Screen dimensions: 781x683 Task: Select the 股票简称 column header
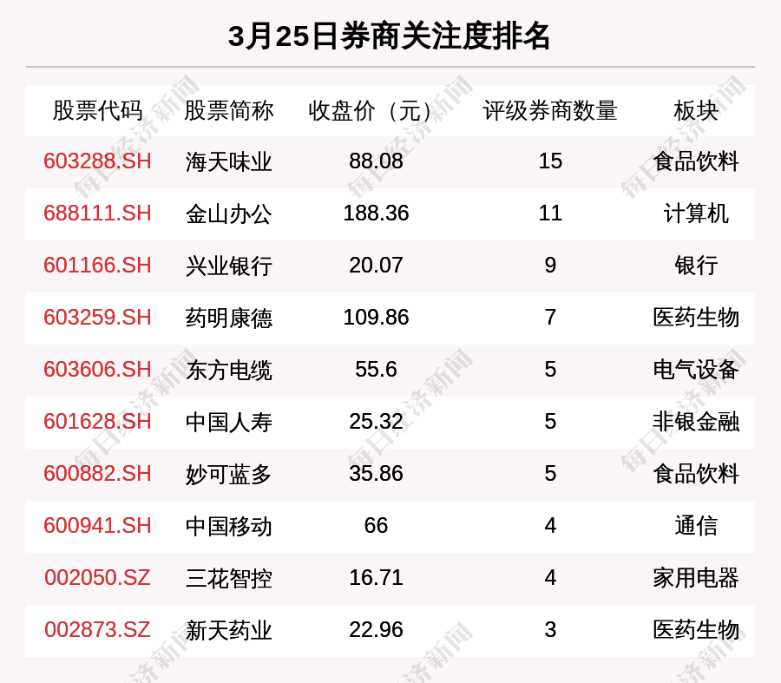[228, 110]
